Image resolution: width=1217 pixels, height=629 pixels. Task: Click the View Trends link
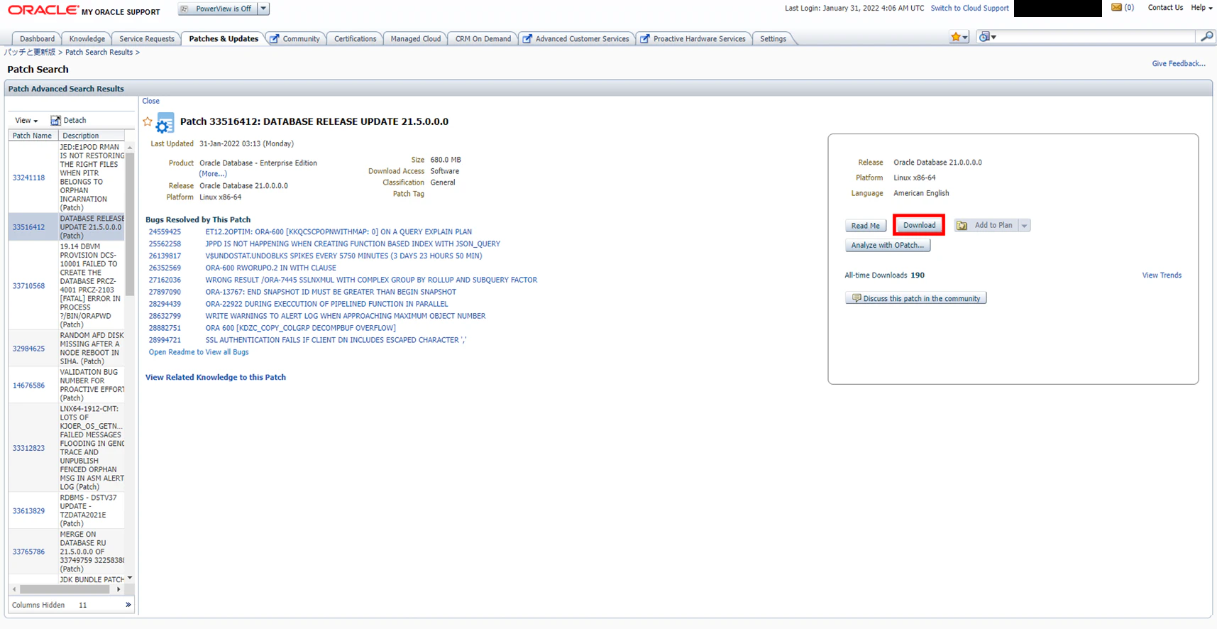(x=1162, y=275)
